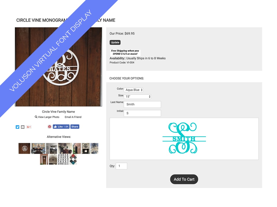Open the Email A Friend link
The image size is (277, 207).
[x=73, y=117]
